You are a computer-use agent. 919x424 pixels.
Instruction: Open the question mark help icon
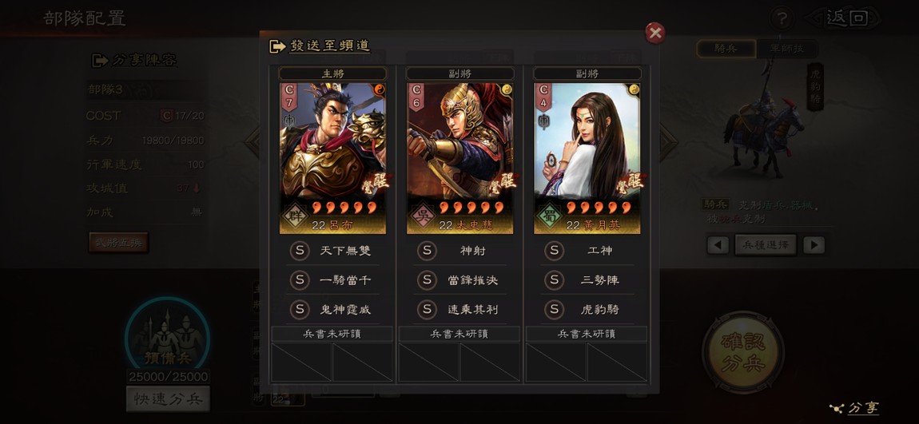(782, 19)
